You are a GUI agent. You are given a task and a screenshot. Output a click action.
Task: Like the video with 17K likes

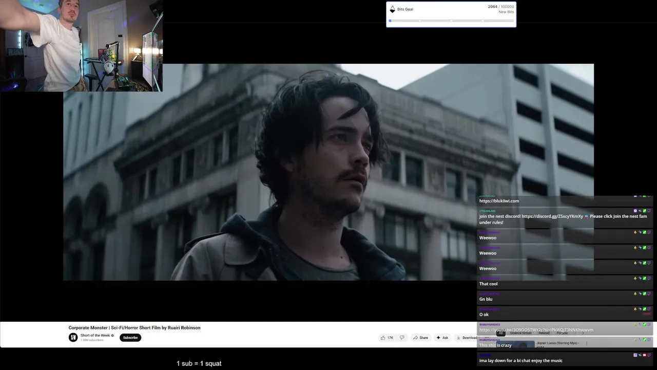pos(387,338)
